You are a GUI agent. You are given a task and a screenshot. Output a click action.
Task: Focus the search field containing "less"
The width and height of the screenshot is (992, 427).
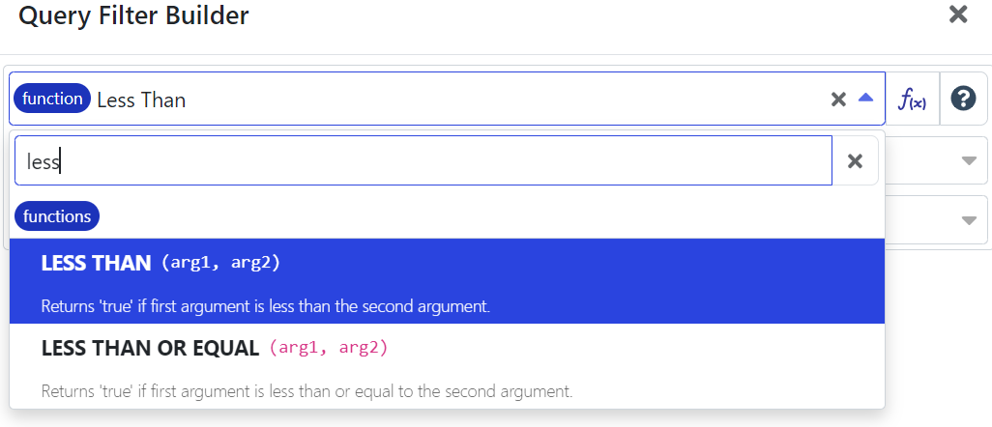click(x=423, y=161)
